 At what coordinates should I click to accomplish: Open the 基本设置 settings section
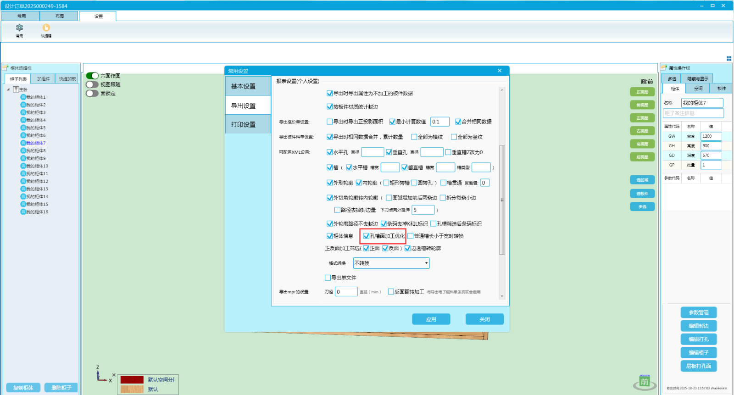(248, 86)
